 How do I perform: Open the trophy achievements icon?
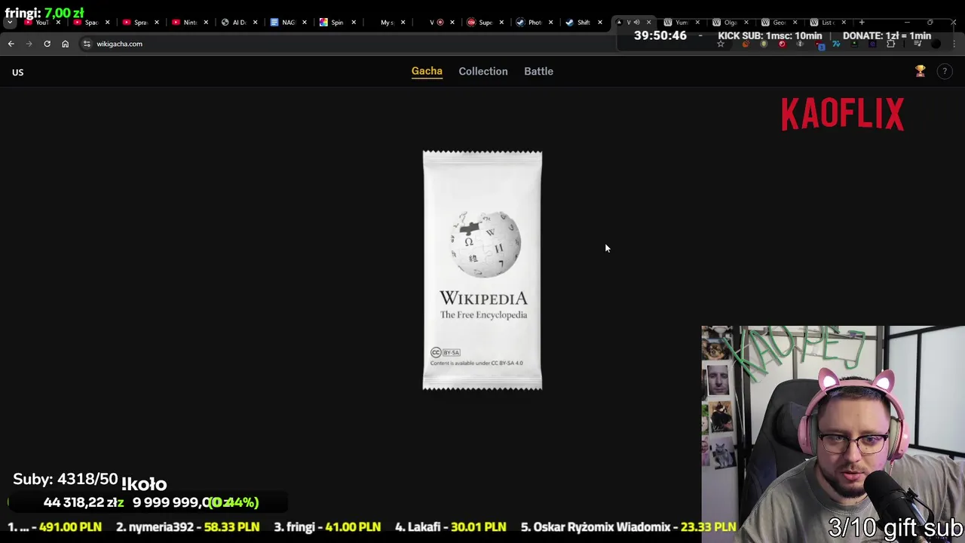point(920,71)
